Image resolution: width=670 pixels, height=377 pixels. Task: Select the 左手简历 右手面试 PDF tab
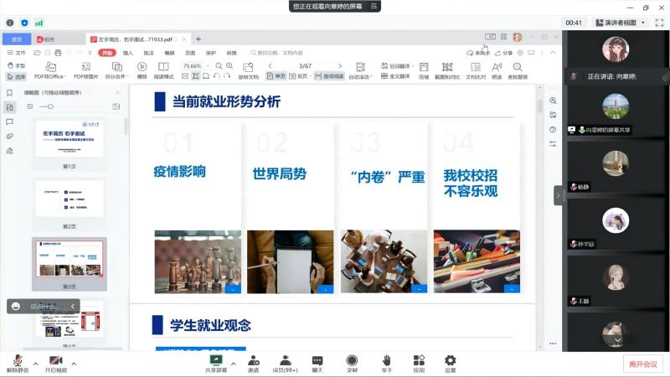pyautogui.click(x=135, y=39)
